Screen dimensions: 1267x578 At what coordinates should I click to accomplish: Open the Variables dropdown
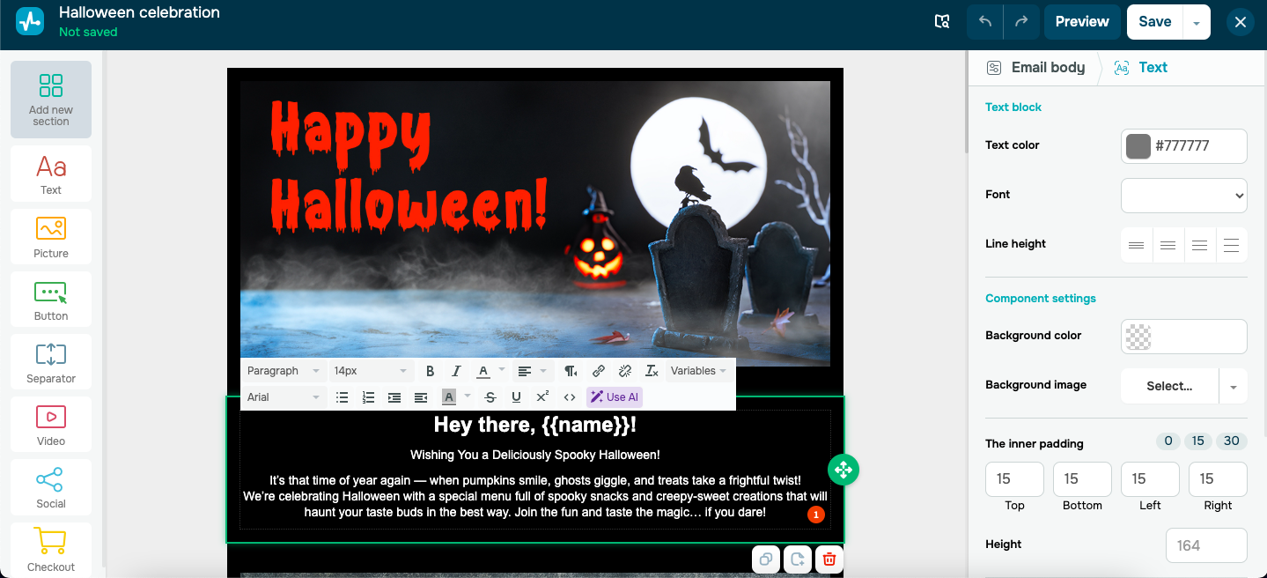click(x=696, y=370)
